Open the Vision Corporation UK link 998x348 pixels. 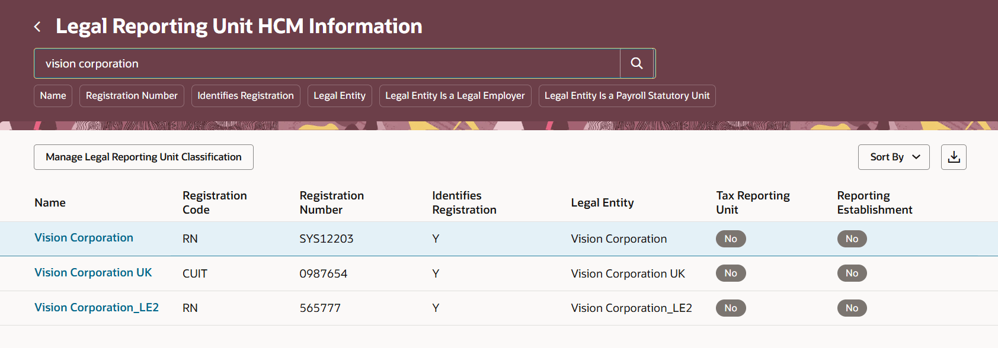click(x=93, y=273)
